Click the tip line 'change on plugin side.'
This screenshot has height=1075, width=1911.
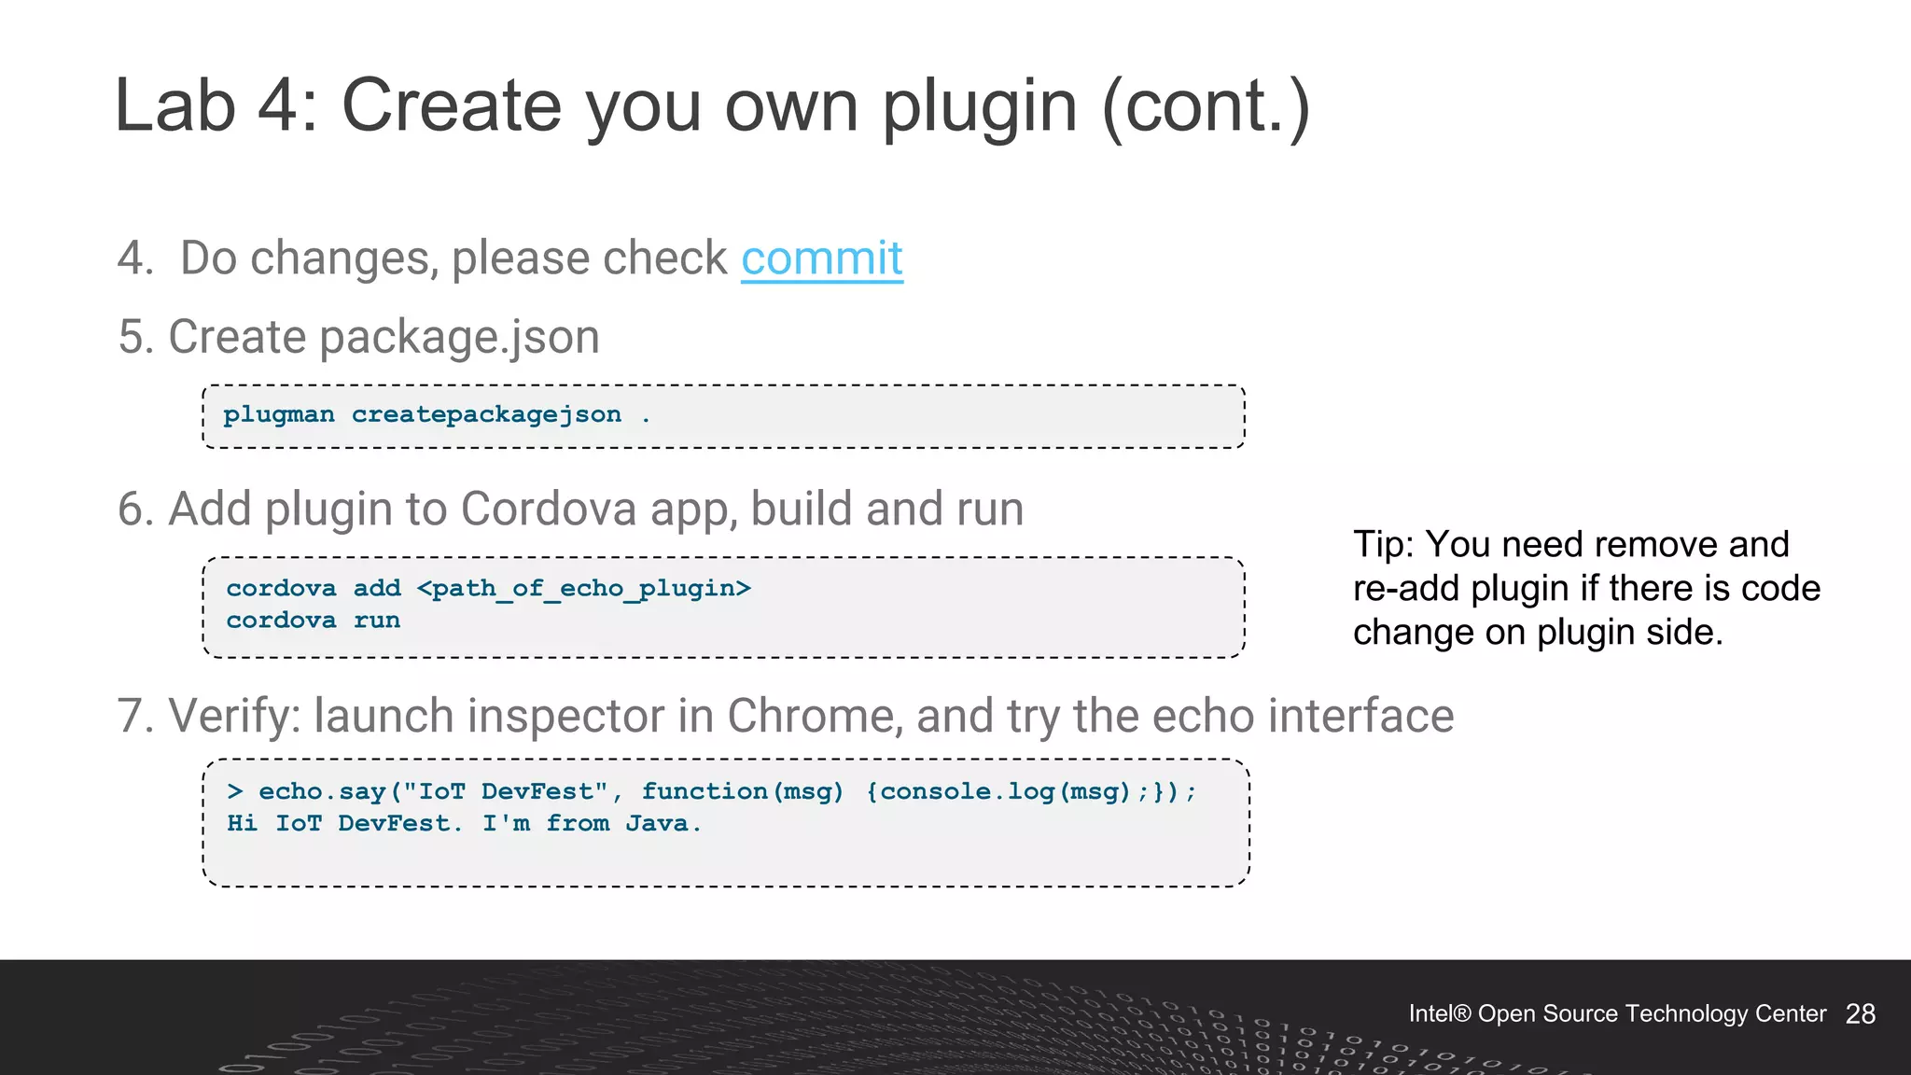1538,633
